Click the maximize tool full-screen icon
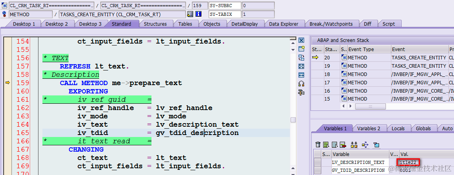 [x=301, y=66]
